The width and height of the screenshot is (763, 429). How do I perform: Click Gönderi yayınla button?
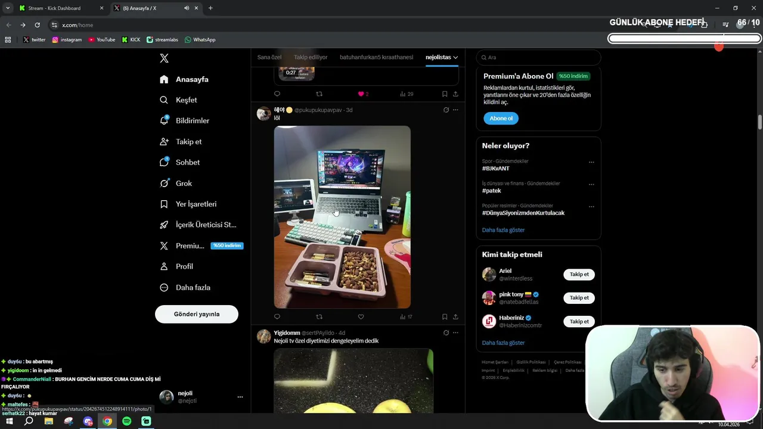tap(197, 314)
